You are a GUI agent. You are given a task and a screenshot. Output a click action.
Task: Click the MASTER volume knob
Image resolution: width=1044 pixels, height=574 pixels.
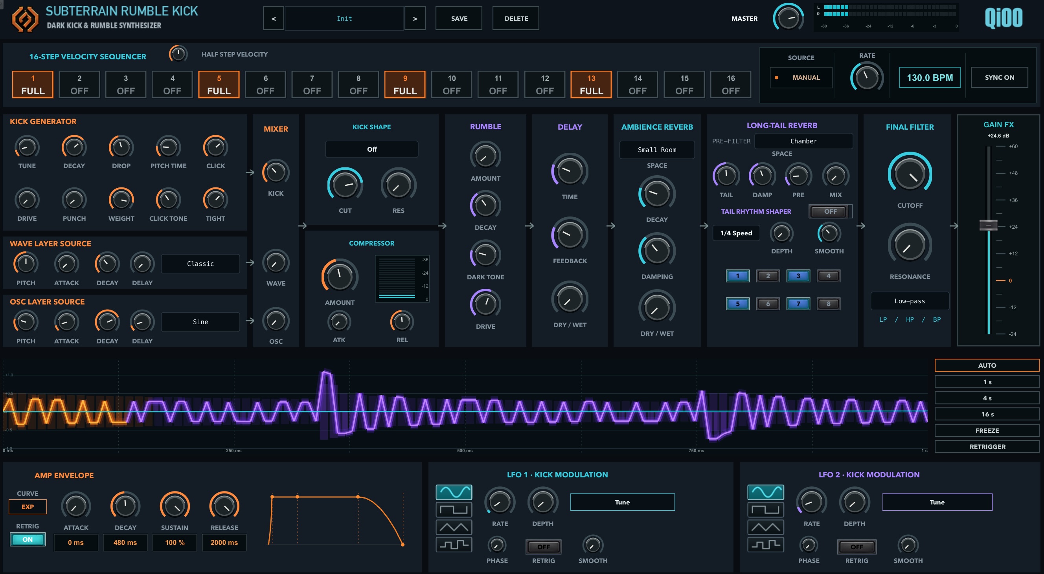coord(788,18)
